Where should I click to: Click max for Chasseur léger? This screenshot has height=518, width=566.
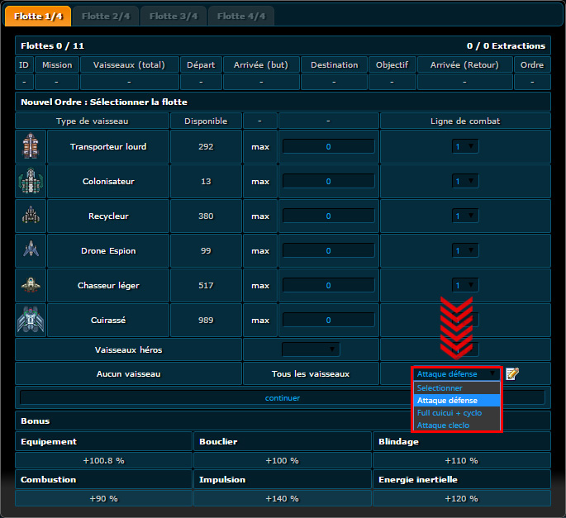click(260, 286)
